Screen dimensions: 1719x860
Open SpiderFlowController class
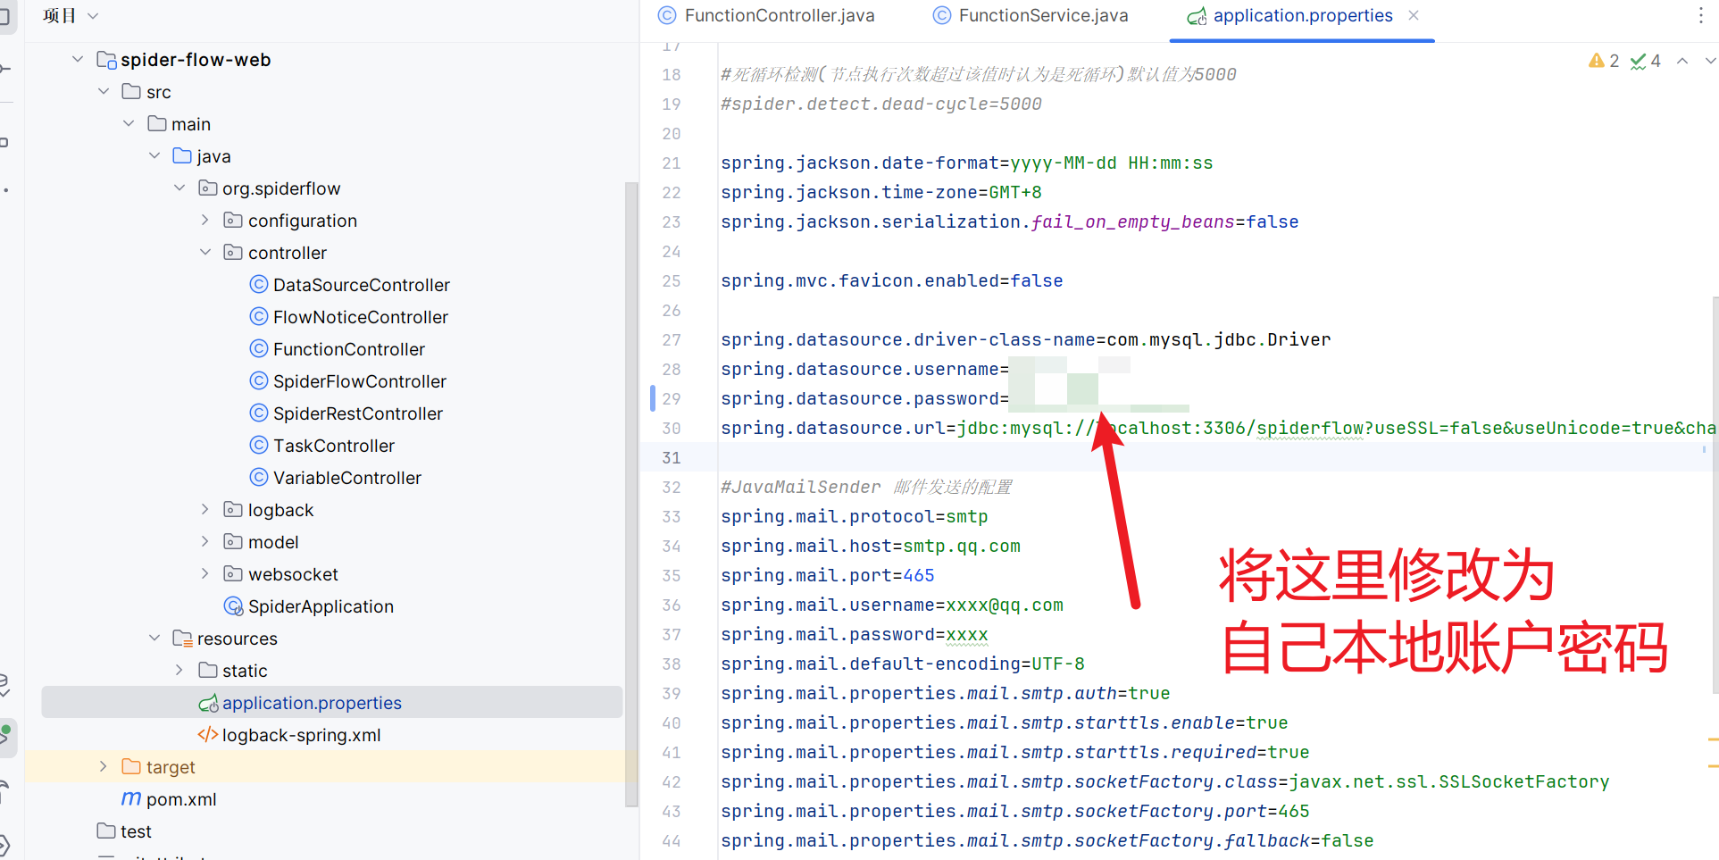tap(359, 381)
